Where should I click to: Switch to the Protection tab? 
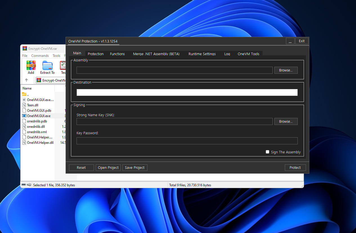tap(96, 54)
